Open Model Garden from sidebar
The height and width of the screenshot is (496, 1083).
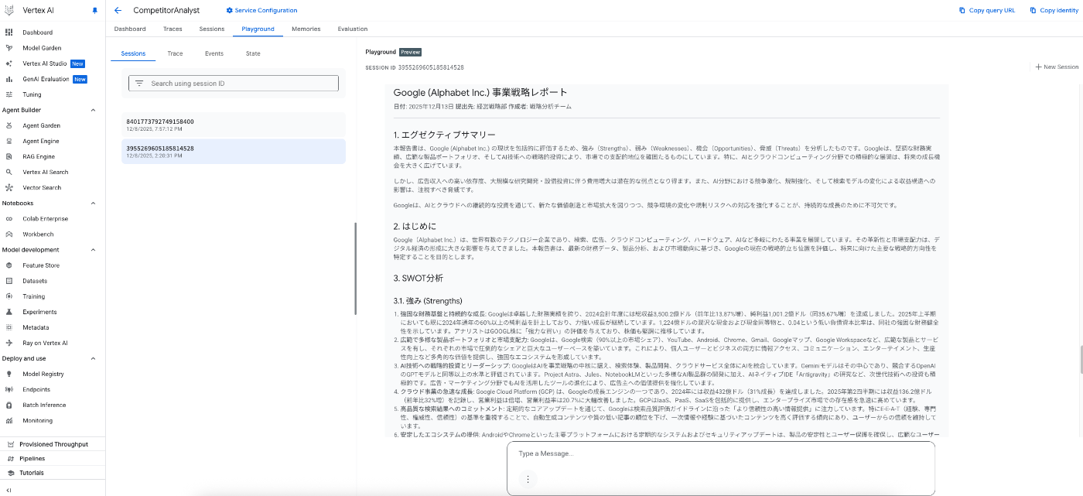pos(42,48)
